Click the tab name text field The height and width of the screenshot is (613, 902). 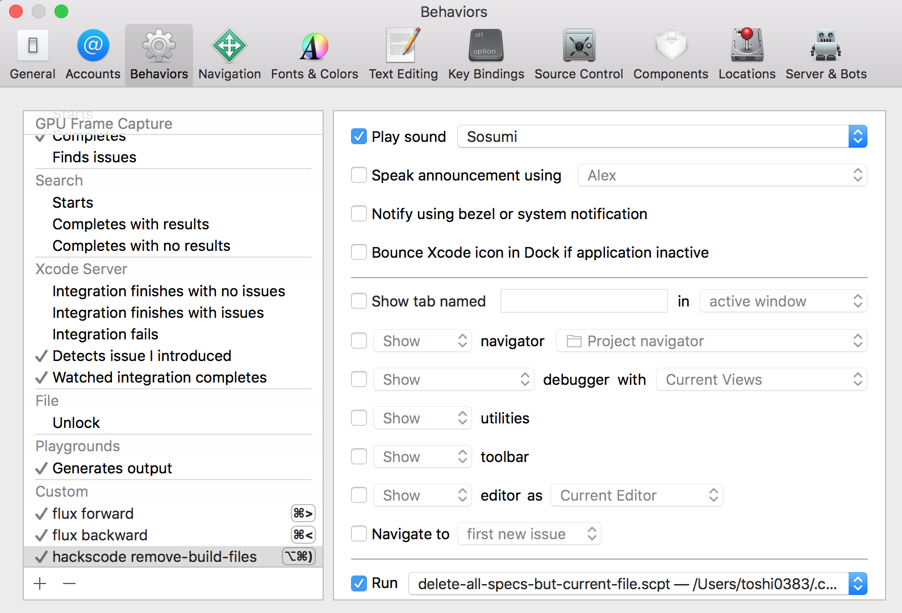click(x=584, y=301)
